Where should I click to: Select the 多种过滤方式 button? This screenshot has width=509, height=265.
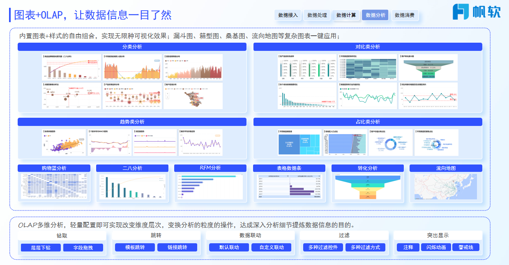tap(366, 247)
